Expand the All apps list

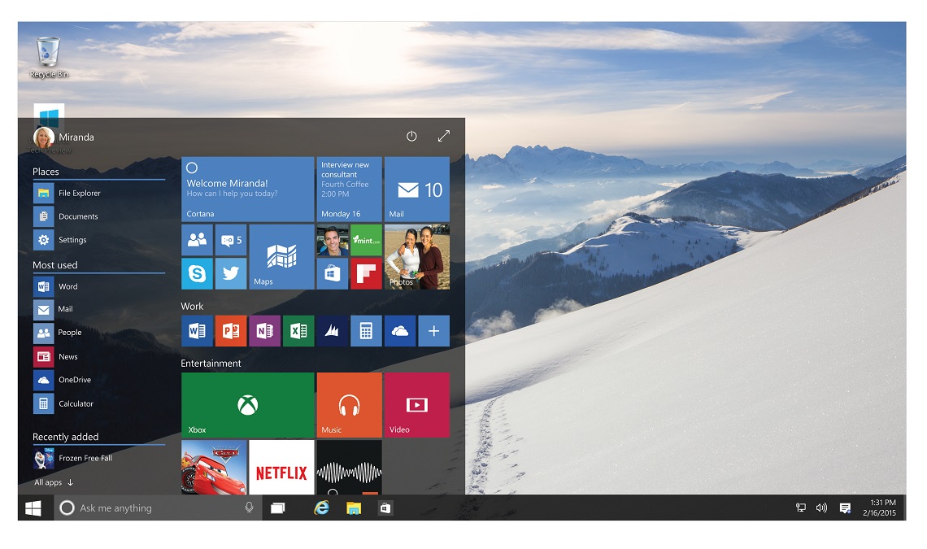coord(54,482)
